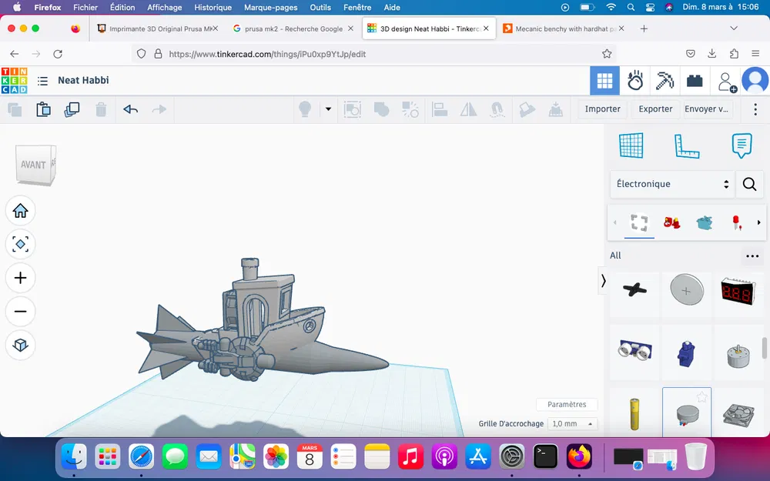Viewport: 770px width, 481px height.
Task: Click the Notes annotation icon
Action: [742, 146]
